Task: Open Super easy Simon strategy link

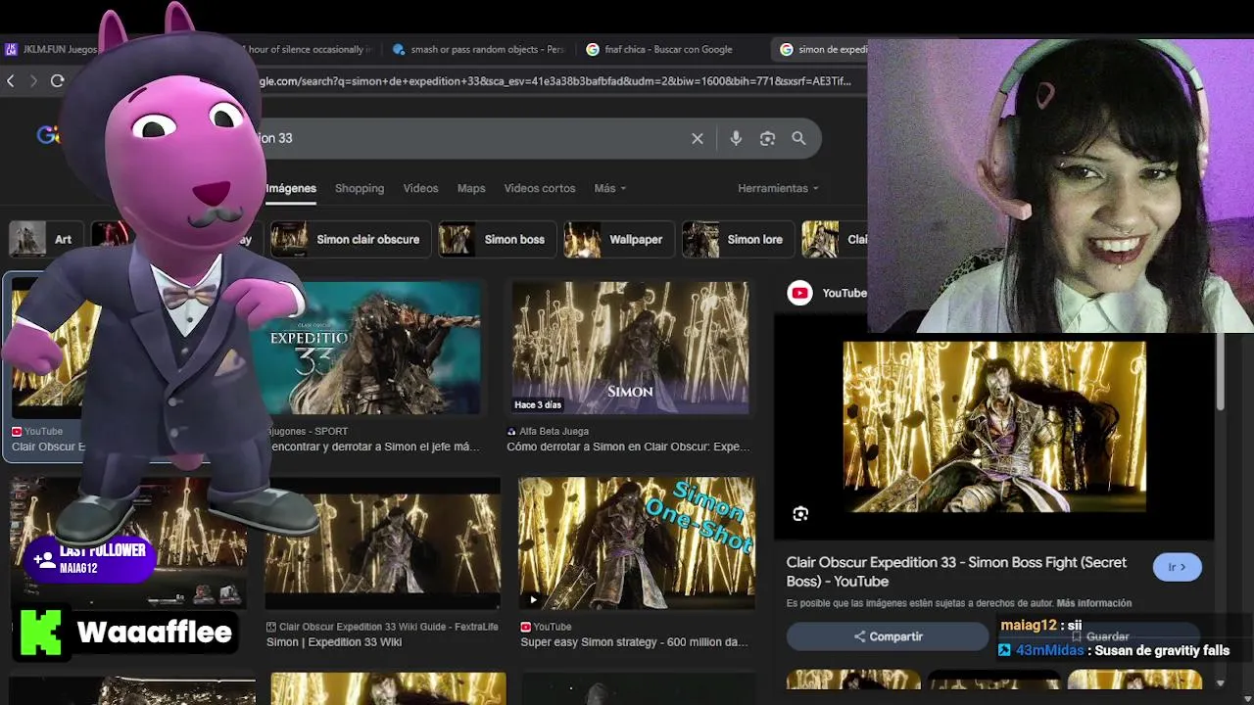Action: coord(634,642)
